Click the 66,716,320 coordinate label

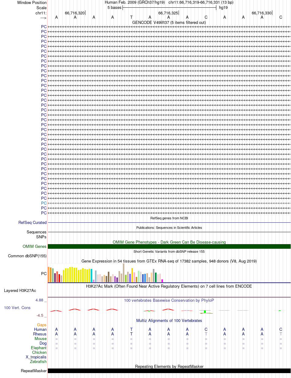pos(75,13)
